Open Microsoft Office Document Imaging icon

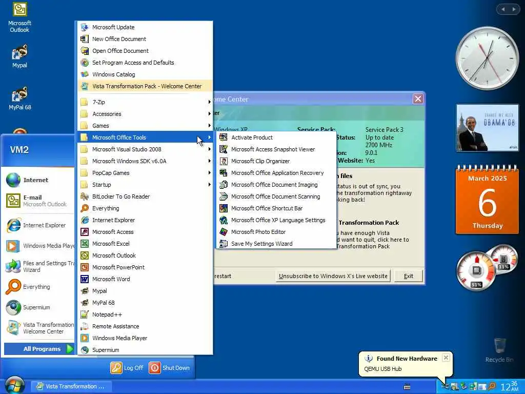point(224,185)
